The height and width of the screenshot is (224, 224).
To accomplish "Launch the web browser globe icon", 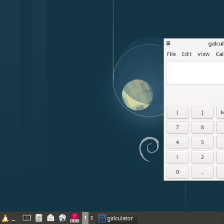I will coord(62,218).
